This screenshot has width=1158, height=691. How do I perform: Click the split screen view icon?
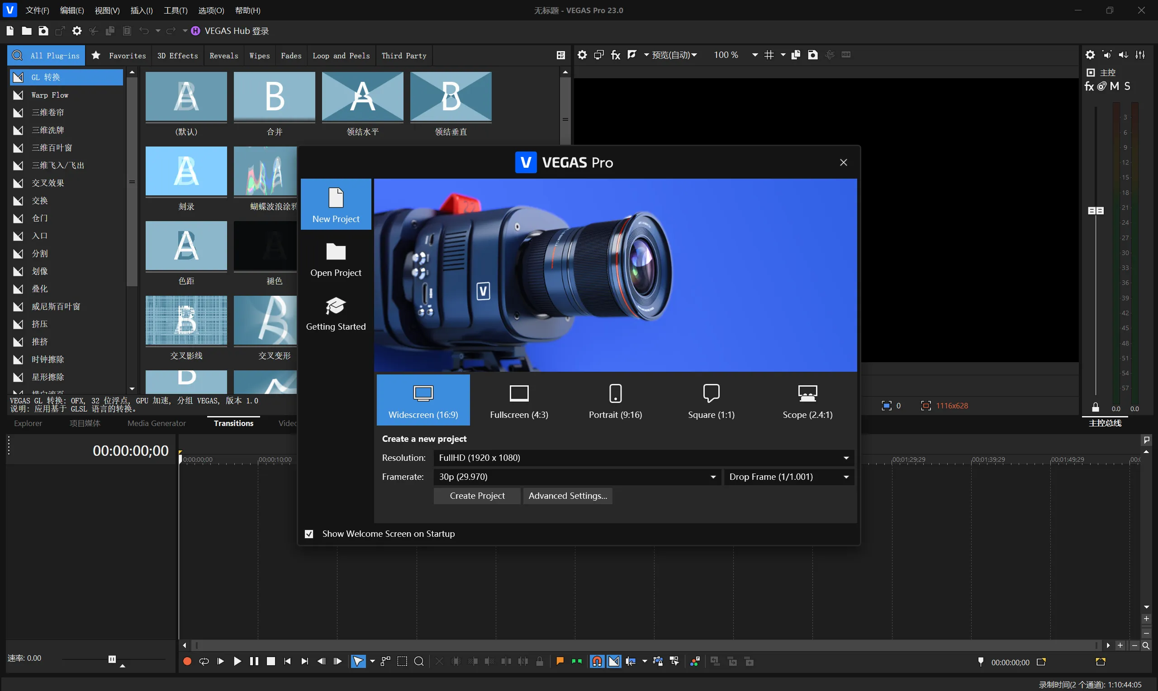point(632,55)
